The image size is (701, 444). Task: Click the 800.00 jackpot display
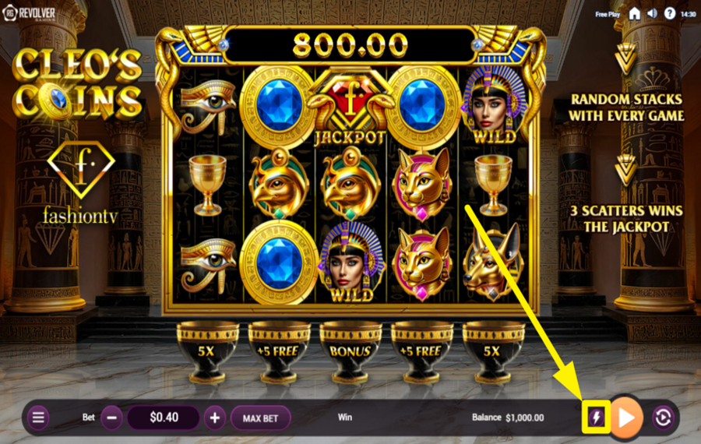[x=350, y=44]
